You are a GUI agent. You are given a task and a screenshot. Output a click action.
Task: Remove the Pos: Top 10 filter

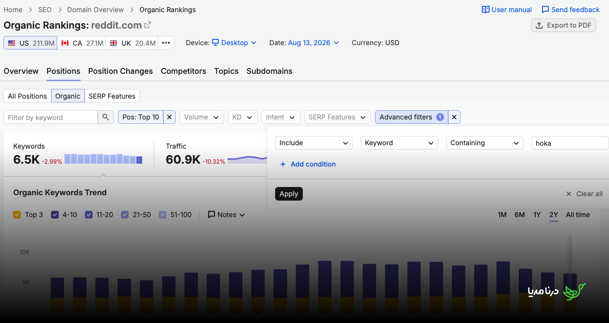click(x=169, y=117)
